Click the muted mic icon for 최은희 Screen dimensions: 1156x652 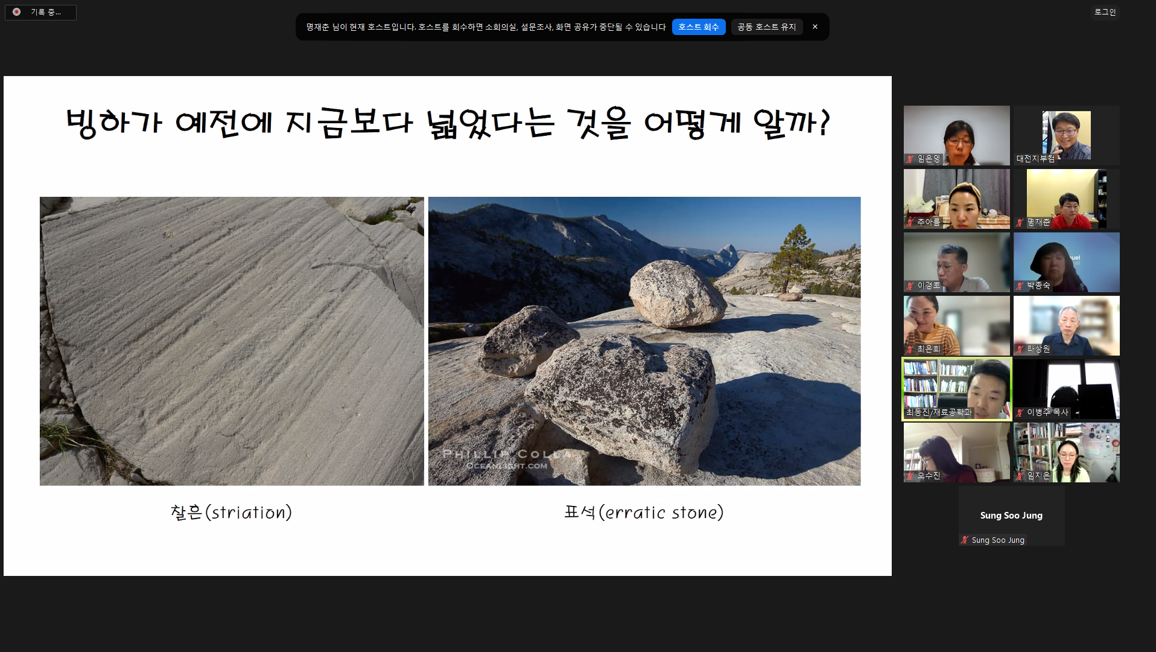[x=910, y=349]
